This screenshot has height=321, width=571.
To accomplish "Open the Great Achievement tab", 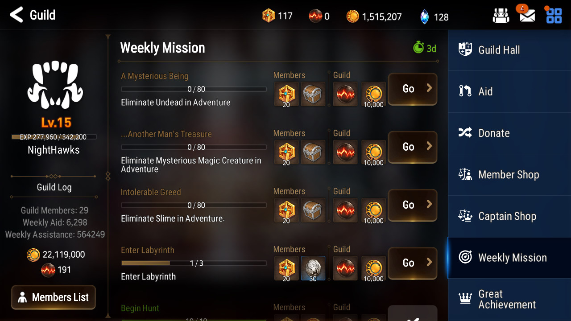I will (509, 299).
